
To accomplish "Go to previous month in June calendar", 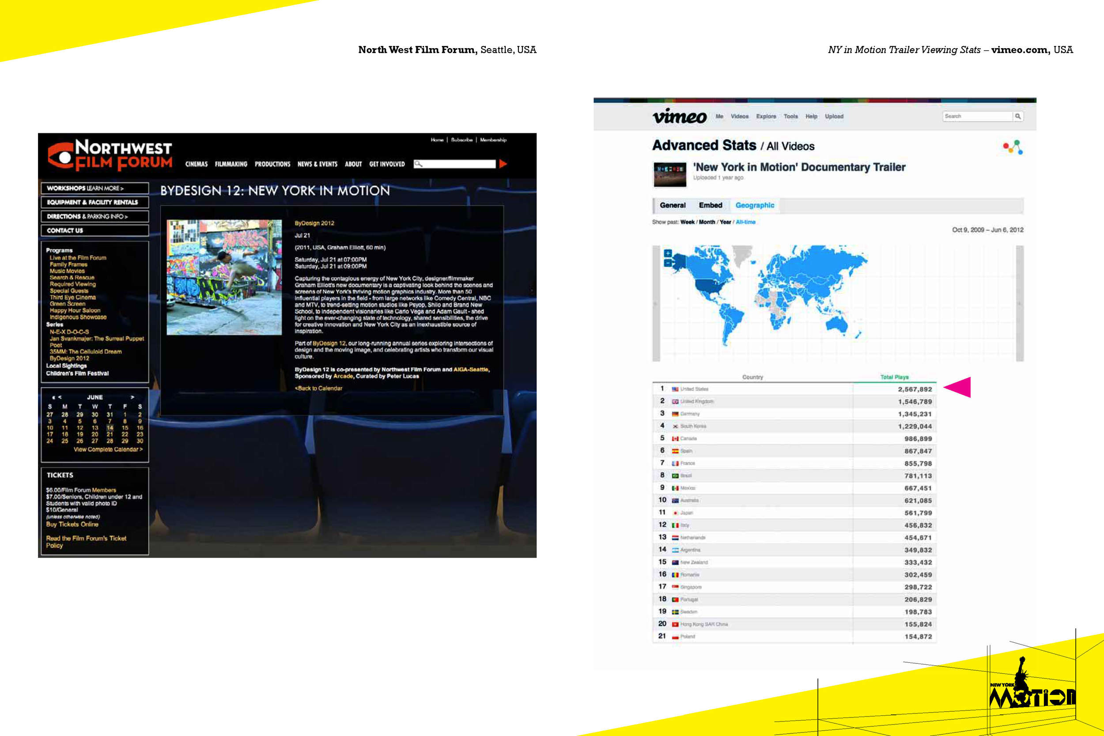I will pyautogui.click(x=60, y=397).
